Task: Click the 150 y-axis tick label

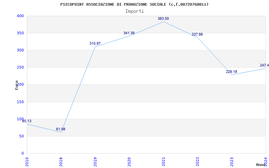Action: [x=20, y=102]
